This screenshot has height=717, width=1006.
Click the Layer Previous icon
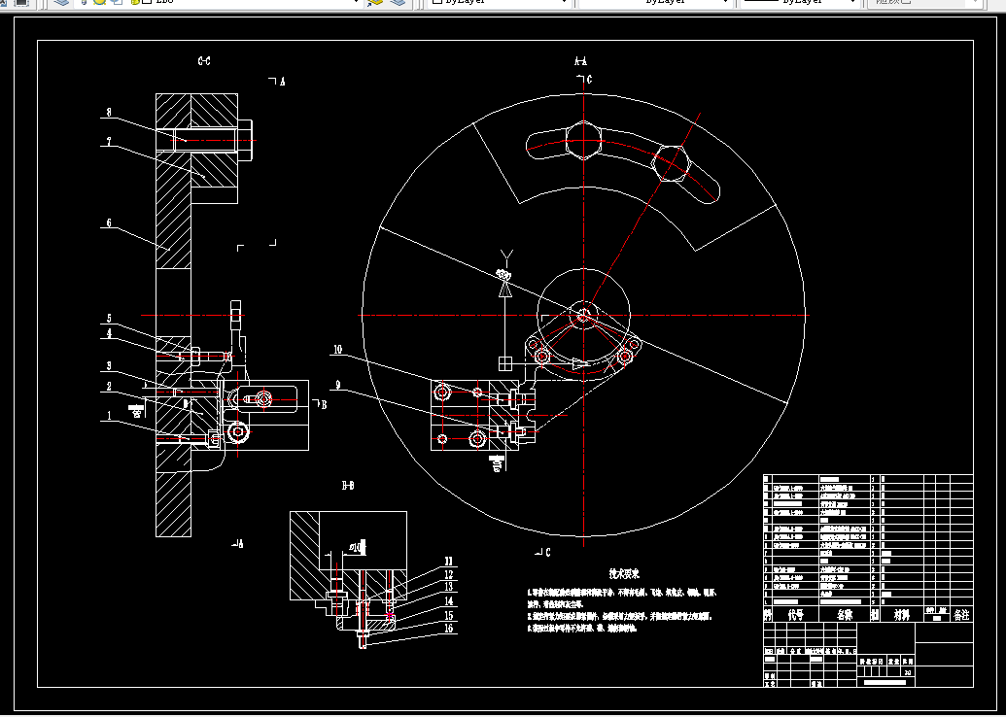(x=398, y=2)
